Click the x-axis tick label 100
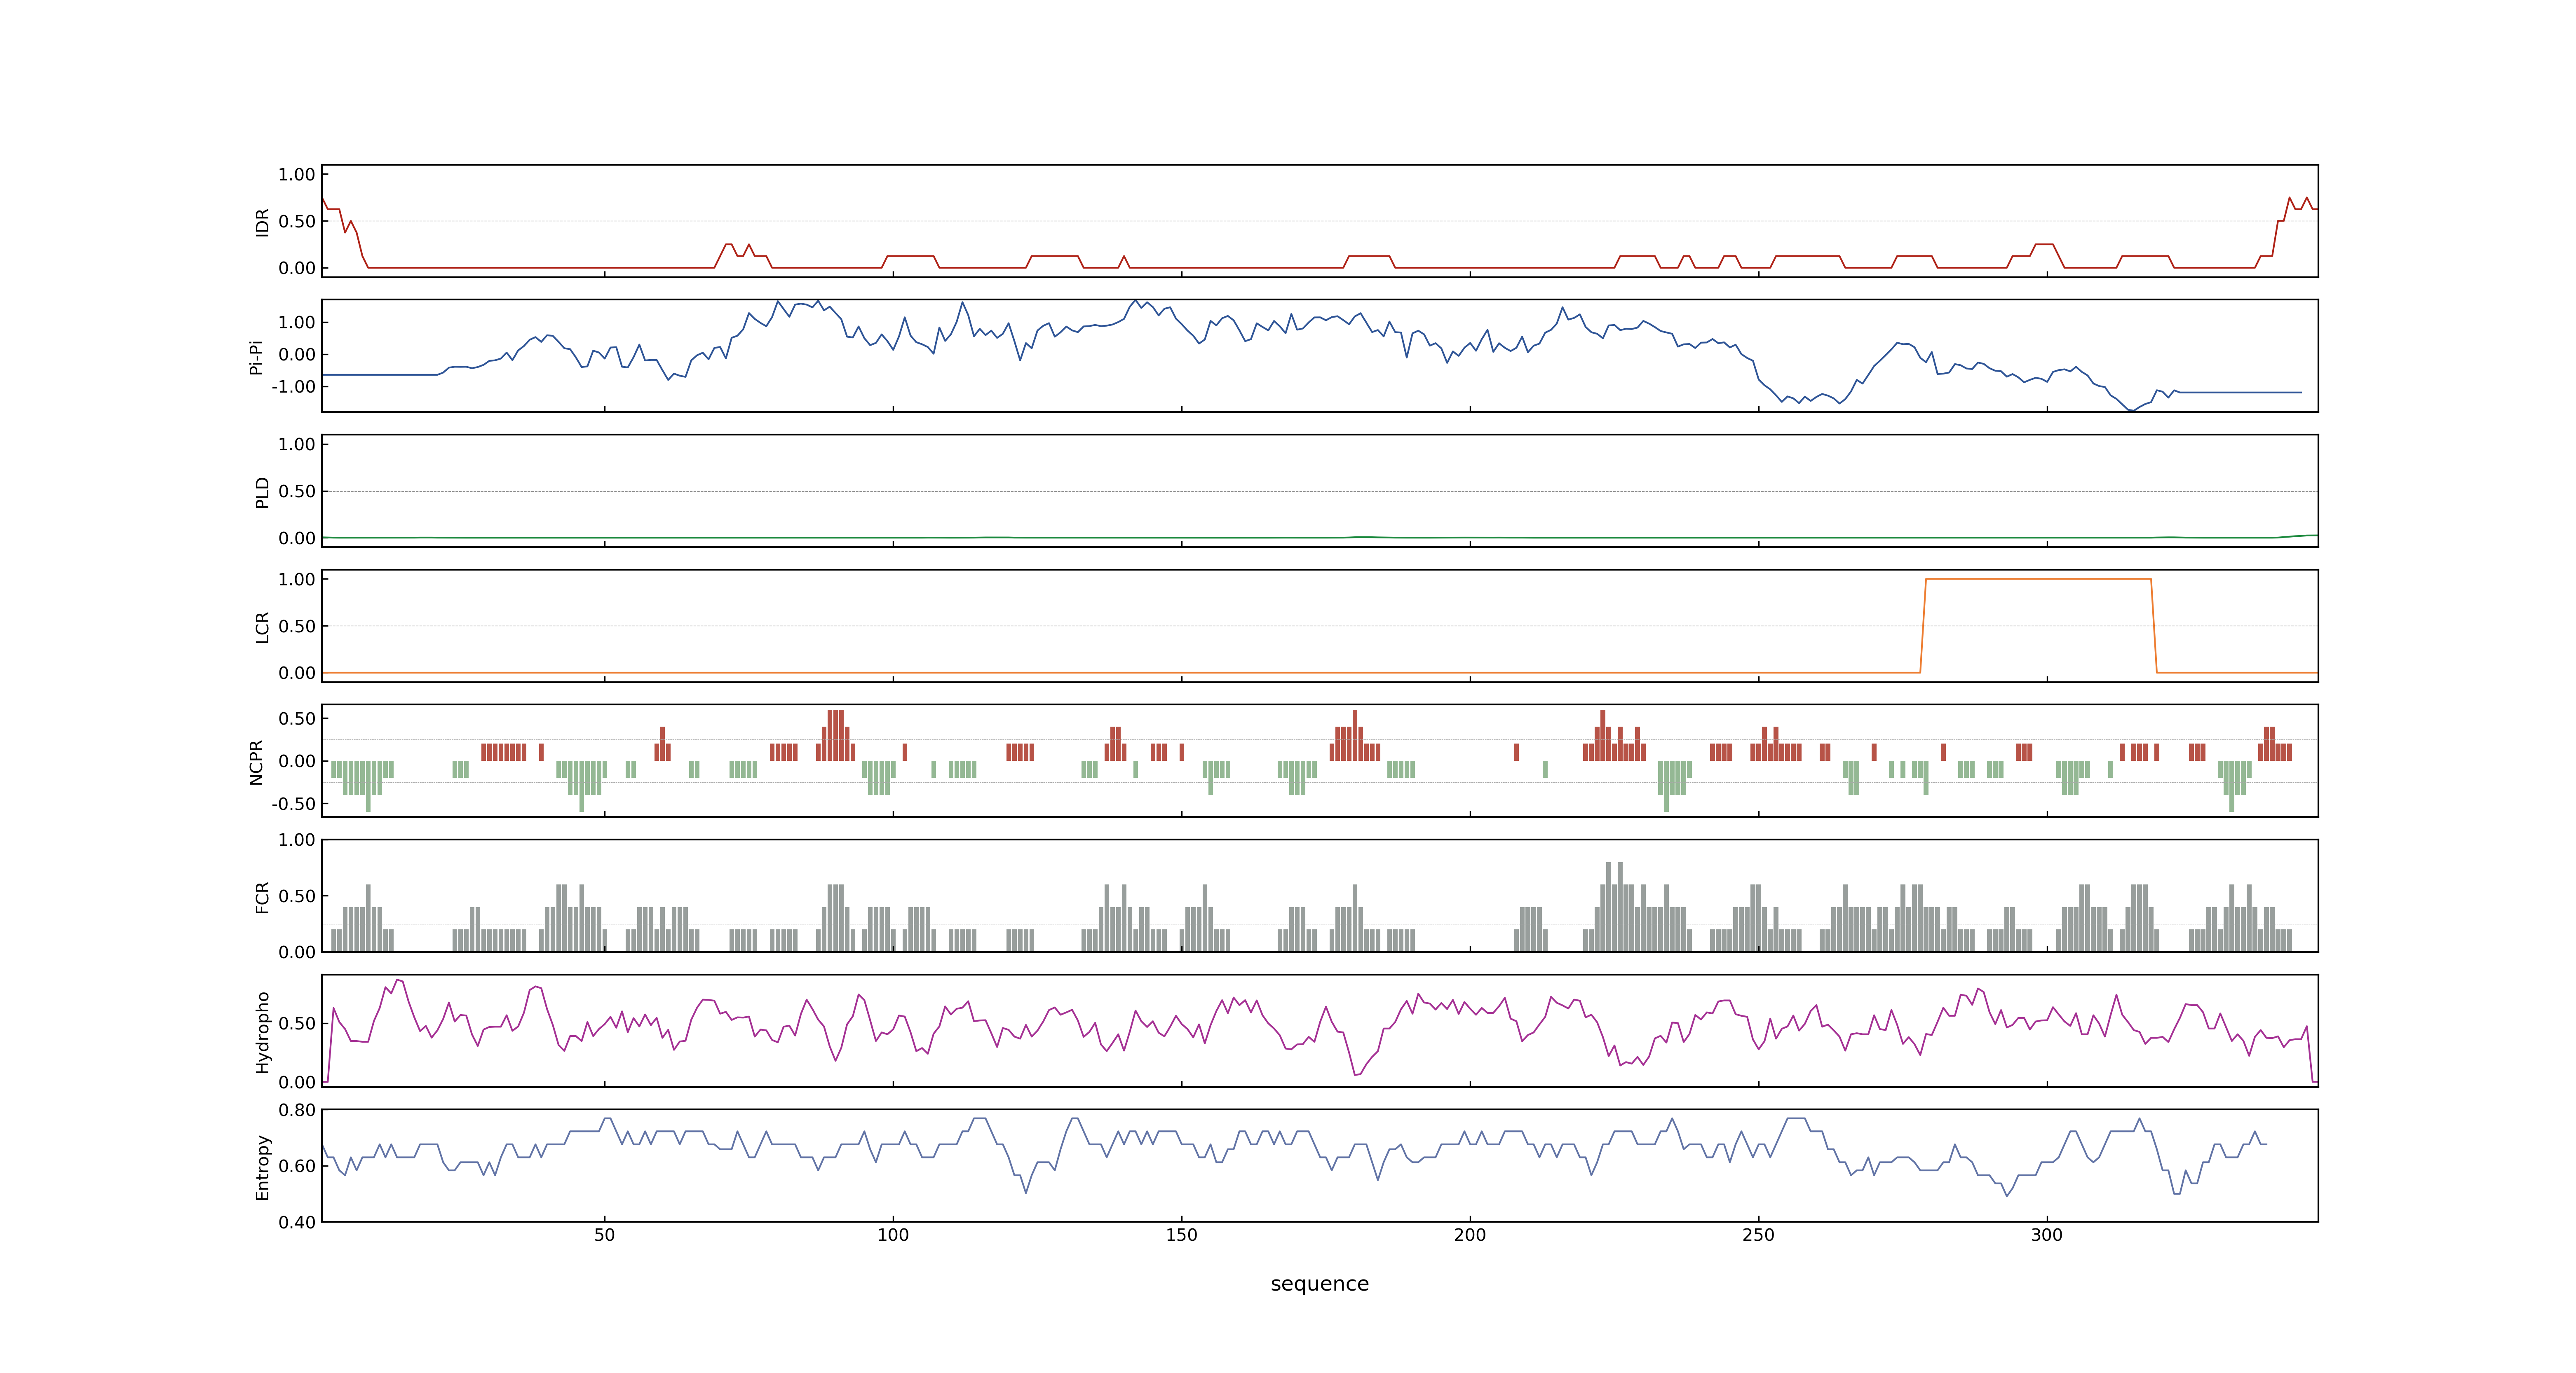The image size is (2576, 1373). click(893, 1235)
